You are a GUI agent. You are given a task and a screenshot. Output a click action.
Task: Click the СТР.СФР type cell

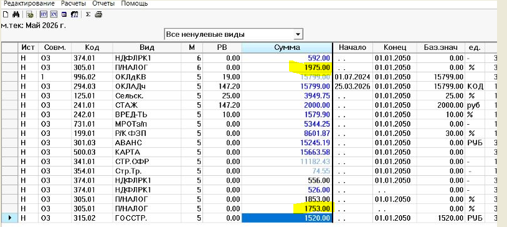147,162
